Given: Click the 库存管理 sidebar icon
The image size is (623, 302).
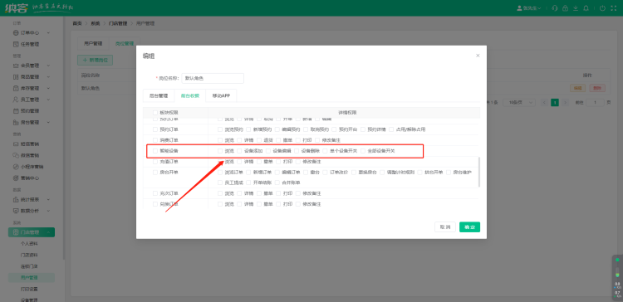Looking at the screenshot, I should (x=16, y=88).
